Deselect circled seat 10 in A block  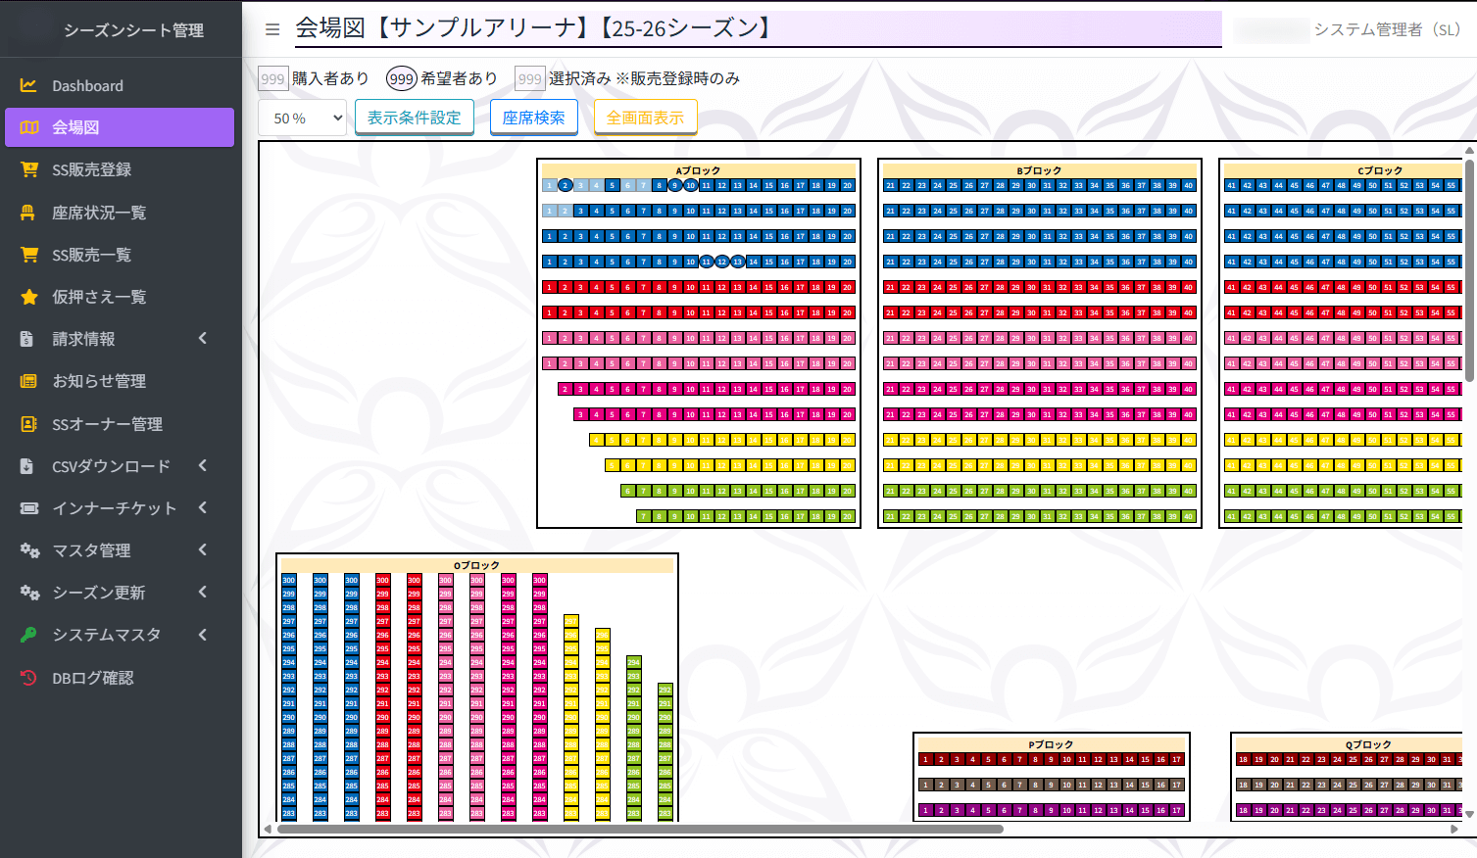point(691,185)
